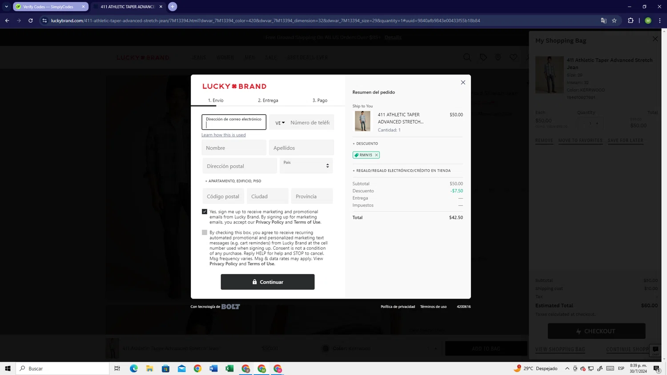Open the notifications center icon
667x375 pixels.
(657, 368)
